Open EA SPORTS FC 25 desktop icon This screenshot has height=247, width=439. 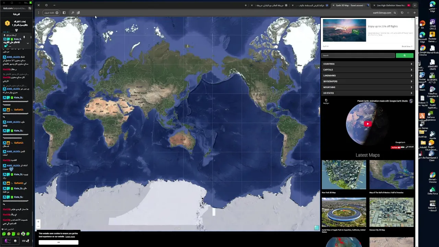coord(432,78)
